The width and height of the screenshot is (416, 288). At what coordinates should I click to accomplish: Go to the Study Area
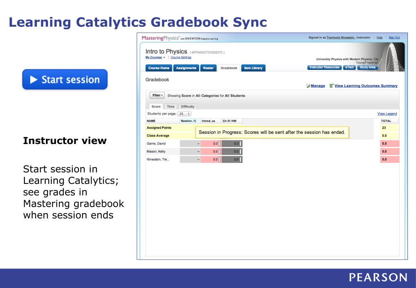click(x=368, y=67)
